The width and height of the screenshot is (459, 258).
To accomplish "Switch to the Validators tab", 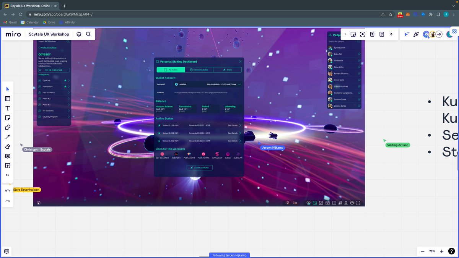I will 199,70.
